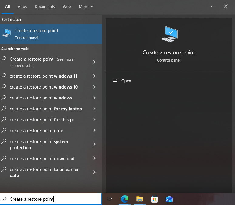Click the three-dot options icon
235x205 pixels.
pos(213,6)
